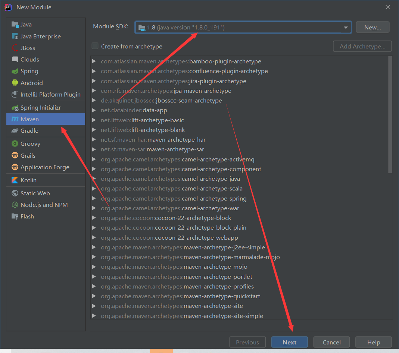Select the Kotlin icon
The image size is (399, 353).
pos(15,180)
